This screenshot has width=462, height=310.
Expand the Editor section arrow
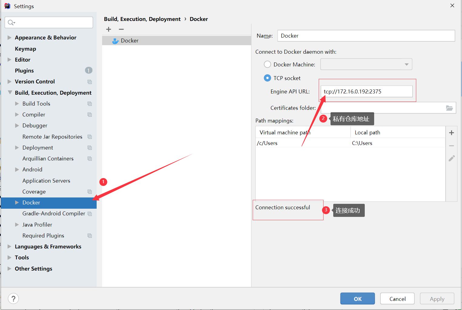(9, 60)
